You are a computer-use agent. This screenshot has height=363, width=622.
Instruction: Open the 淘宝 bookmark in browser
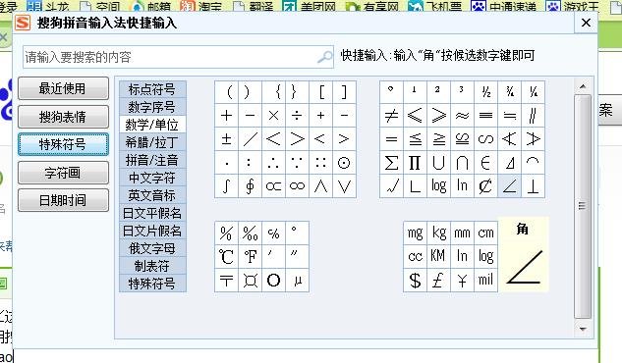[200, 6]
